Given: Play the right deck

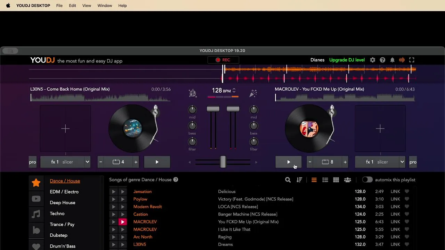Looking at the screenshot, I should pyautogui.click(x=289, y=162).
